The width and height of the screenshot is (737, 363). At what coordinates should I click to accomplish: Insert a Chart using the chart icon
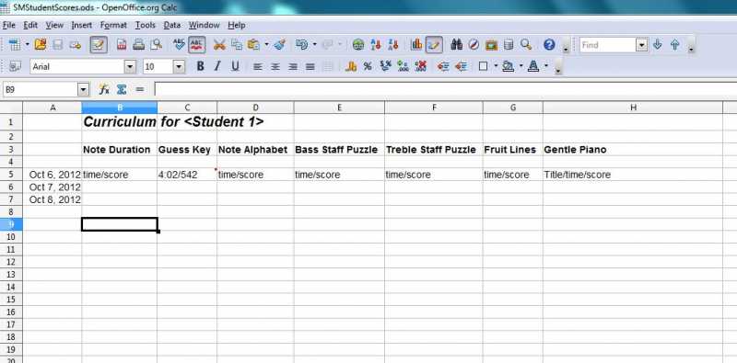tap(416, 45)
